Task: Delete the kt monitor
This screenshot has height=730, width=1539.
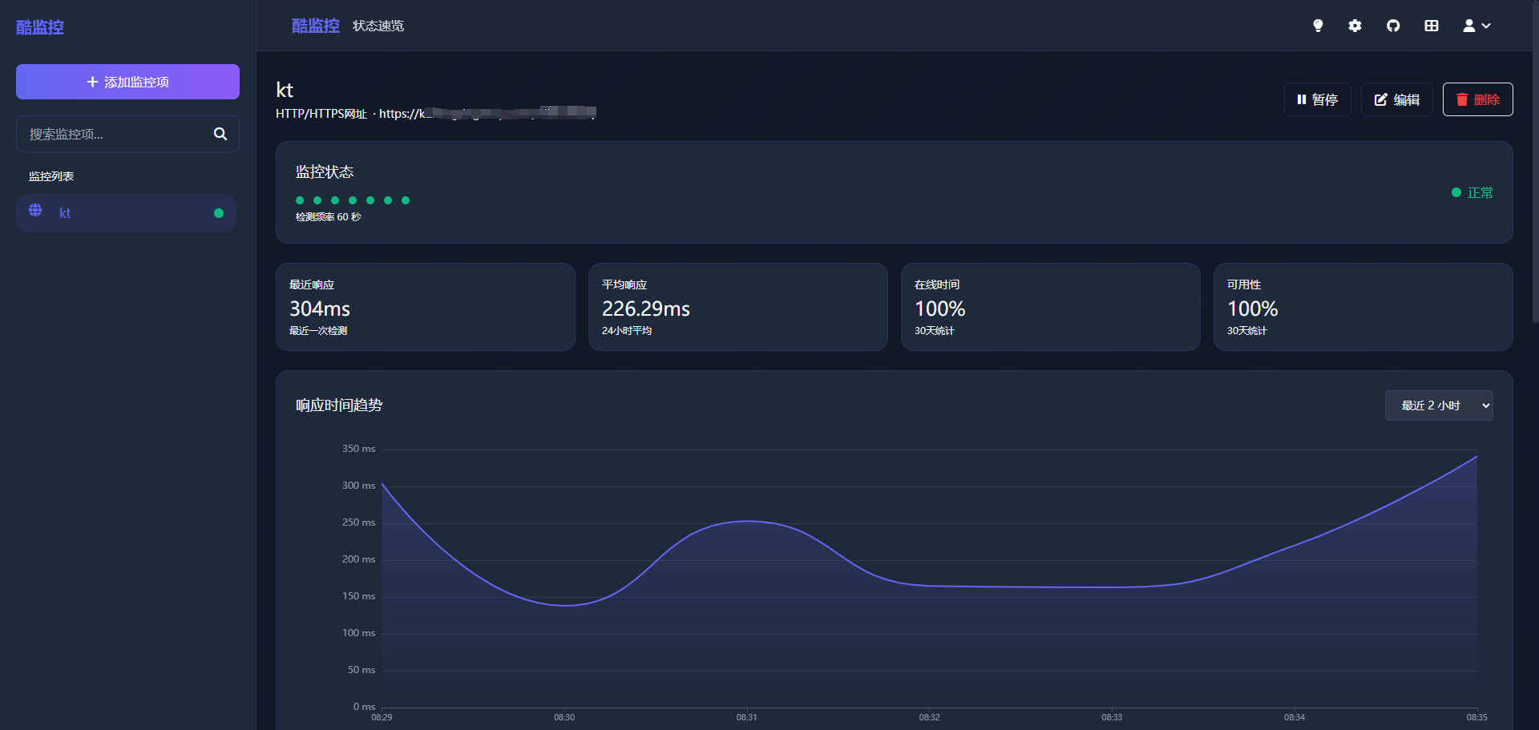Action: coord(1477,99)
